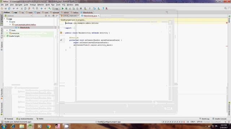Switch to the activity_main.xml tab
The width and height of the screenshot is (231, 129).
coord(70,16)
